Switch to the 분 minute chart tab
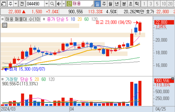 [x=124, y=4]
